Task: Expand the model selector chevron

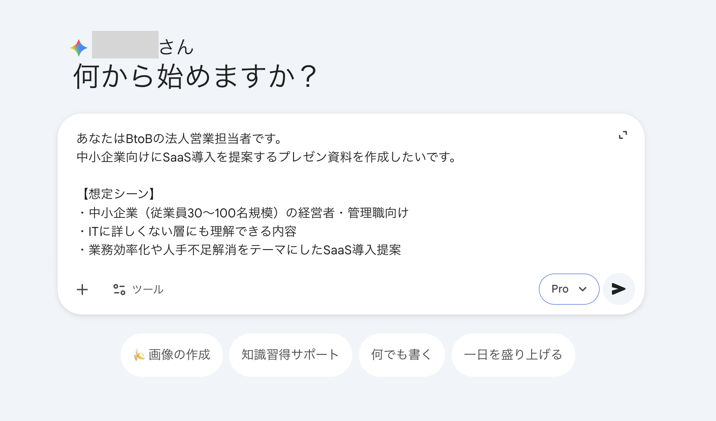Action: 582,289
